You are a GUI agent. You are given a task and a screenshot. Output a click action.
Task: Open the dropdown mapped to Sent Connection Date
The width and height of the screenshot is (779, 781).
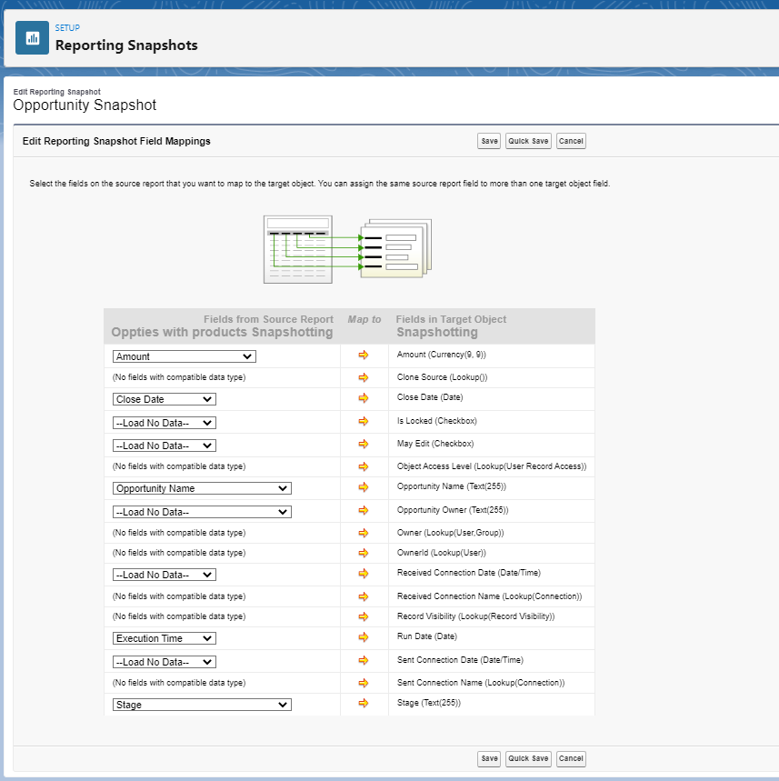pyautogui.click(x=165, y=662)
